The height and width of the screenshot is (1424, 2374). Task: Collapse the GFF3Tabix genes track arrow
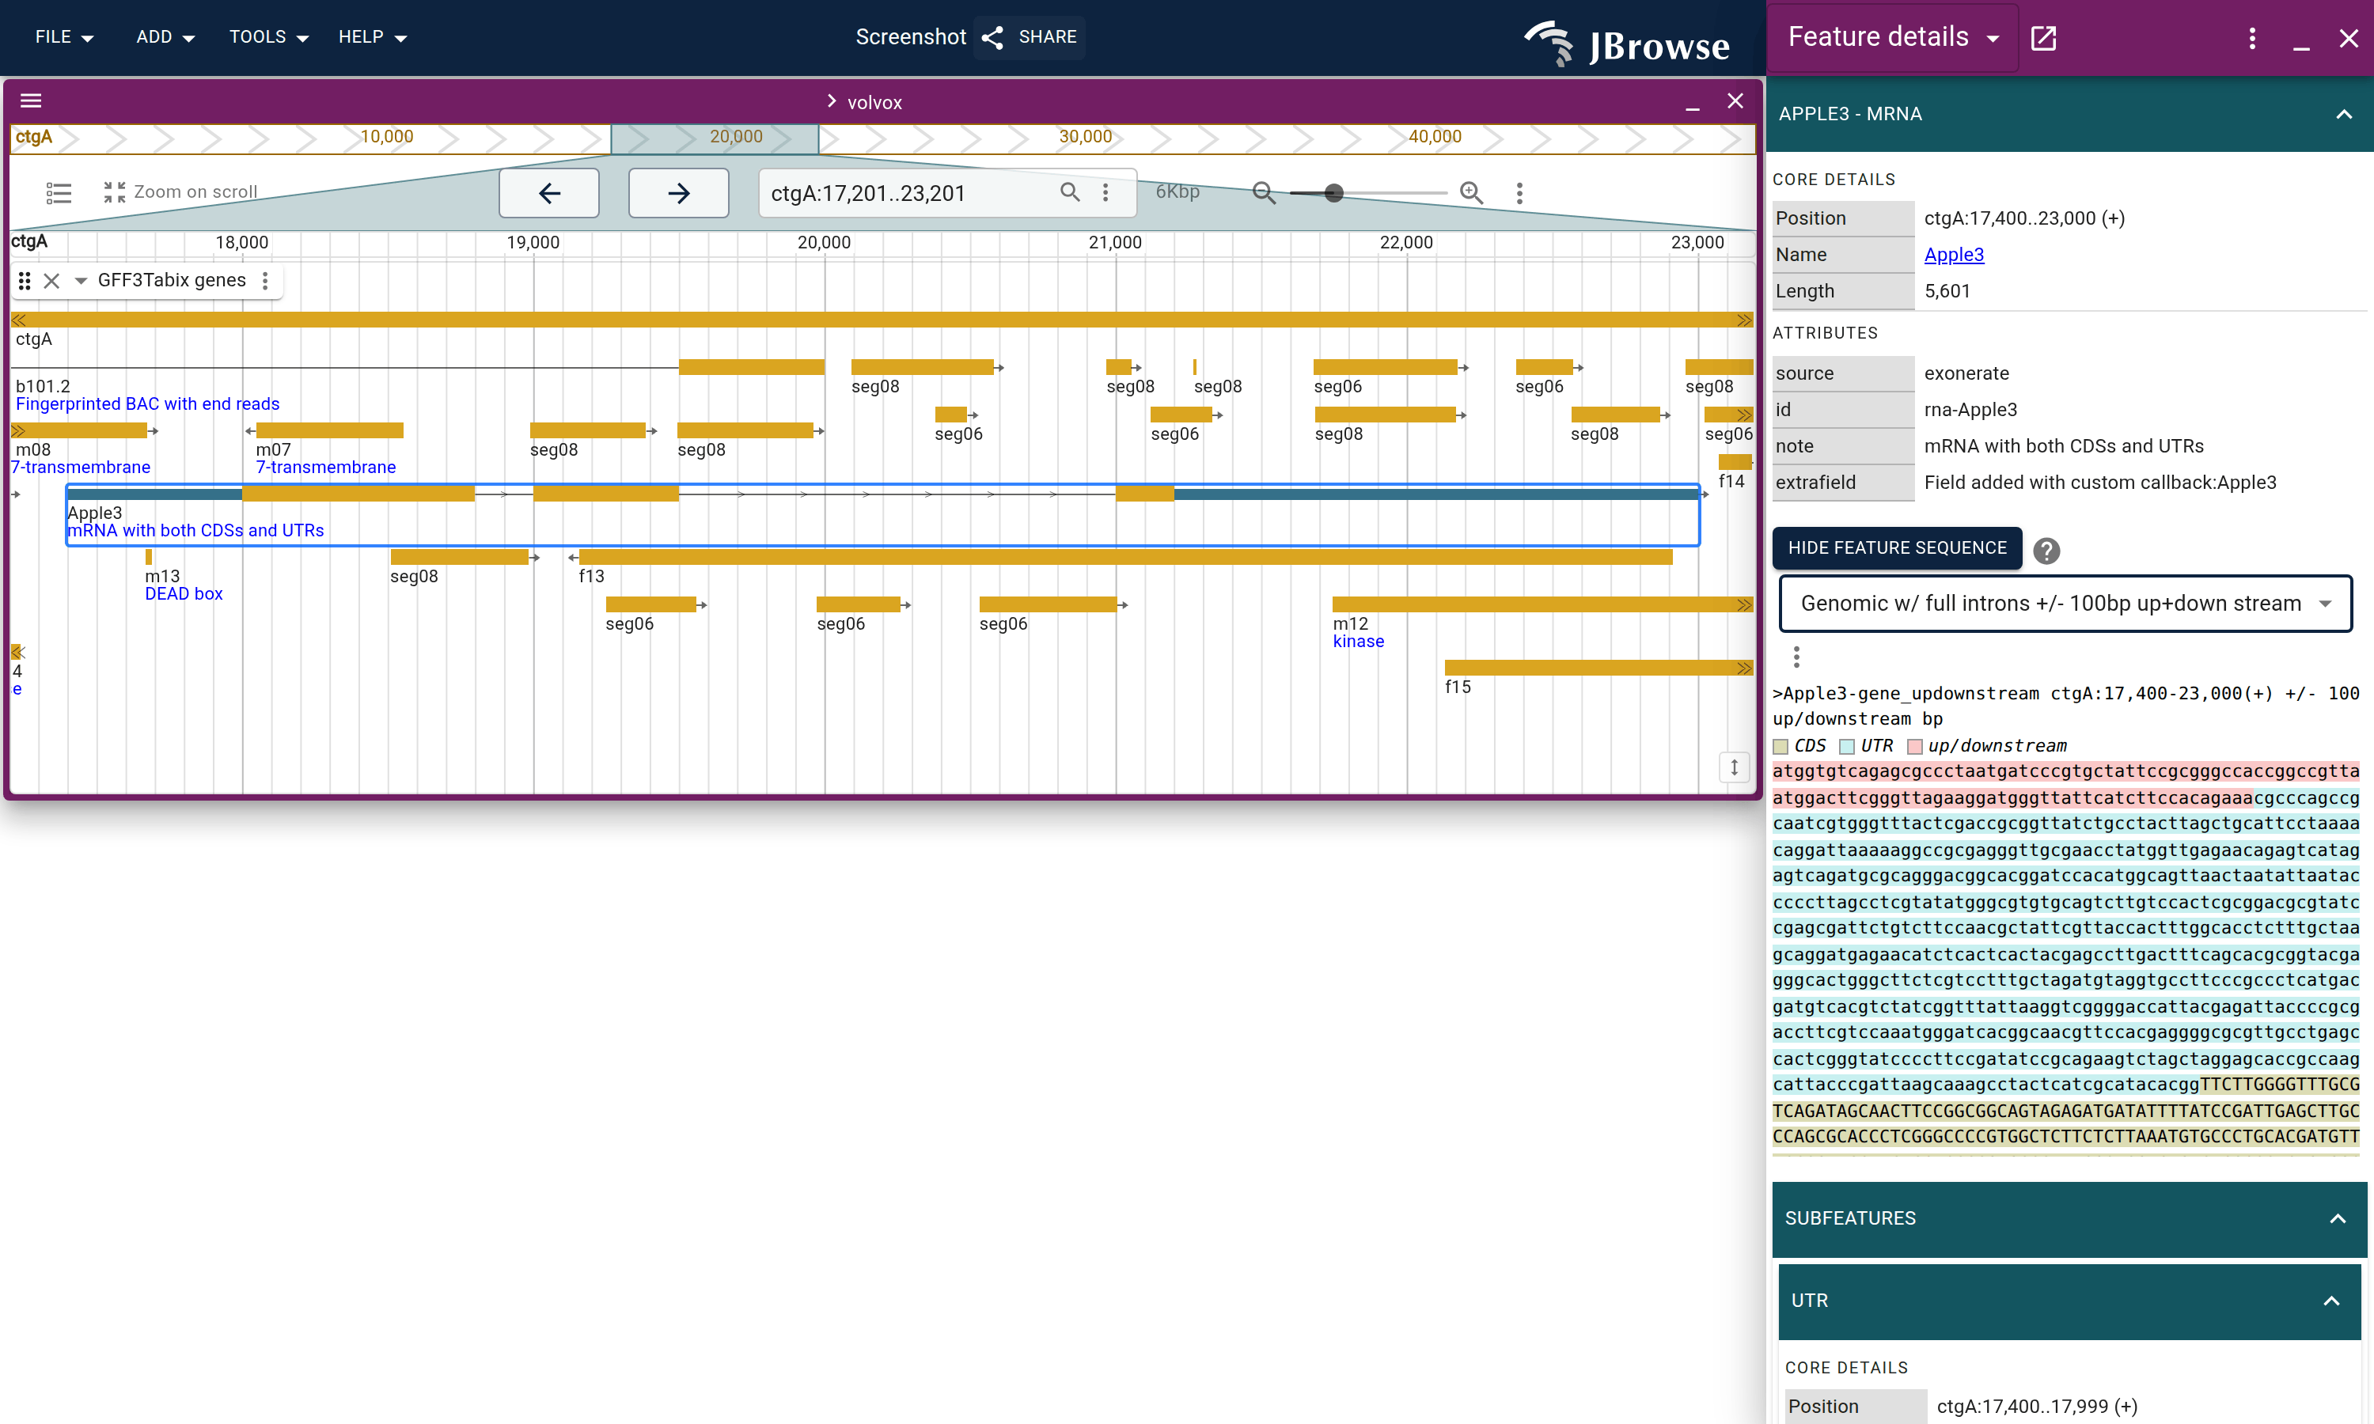[81, 280]
